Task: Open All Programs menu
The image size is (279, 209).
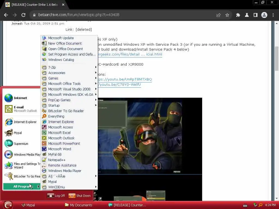Action: point(22,186)
